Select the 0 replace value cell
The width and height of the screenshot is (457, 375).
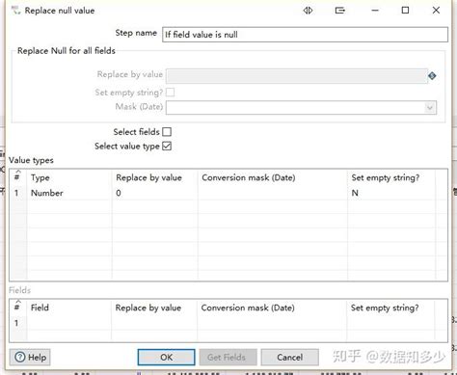pyautogui.click(x=155, y=193)
